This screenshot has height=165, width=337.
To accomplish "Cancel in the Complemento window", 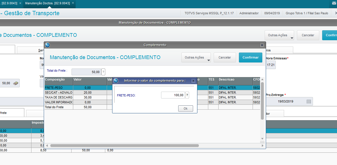I will (225, 57).
